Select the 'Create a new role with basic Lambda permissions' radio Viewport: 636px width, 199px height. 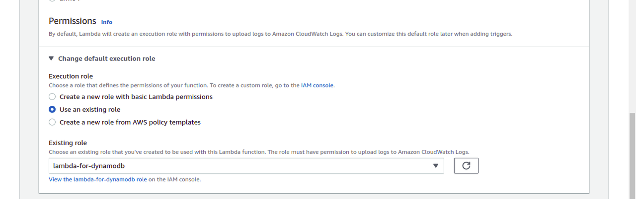point(52,97)
